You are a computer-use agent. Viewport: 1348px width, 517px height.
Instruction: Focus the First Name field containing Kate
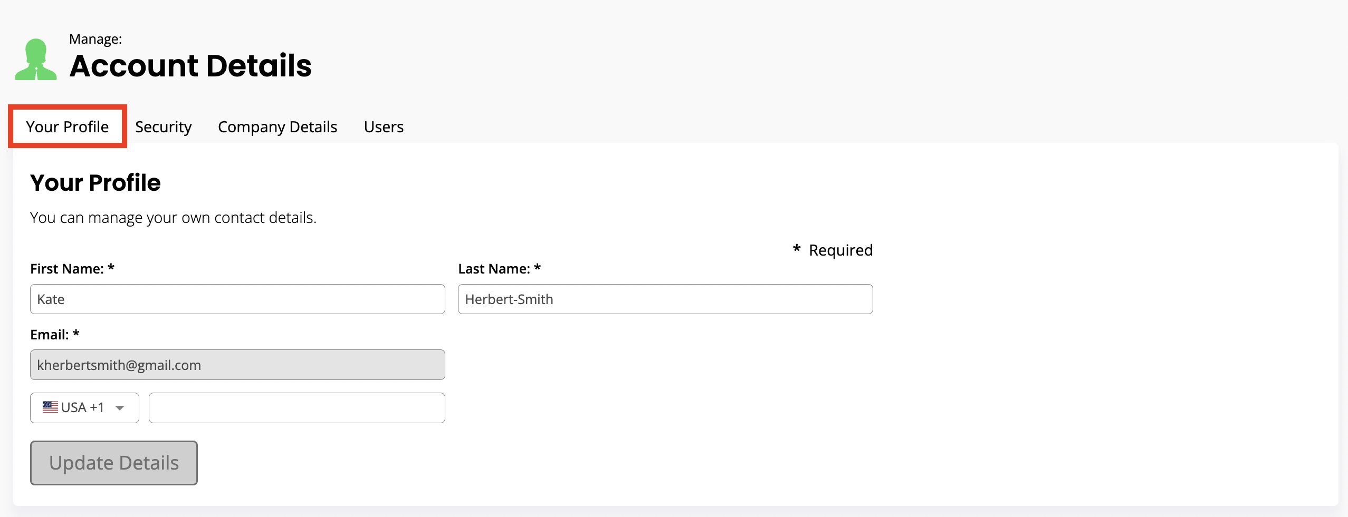pyautogui.click(x=237, y=299)
